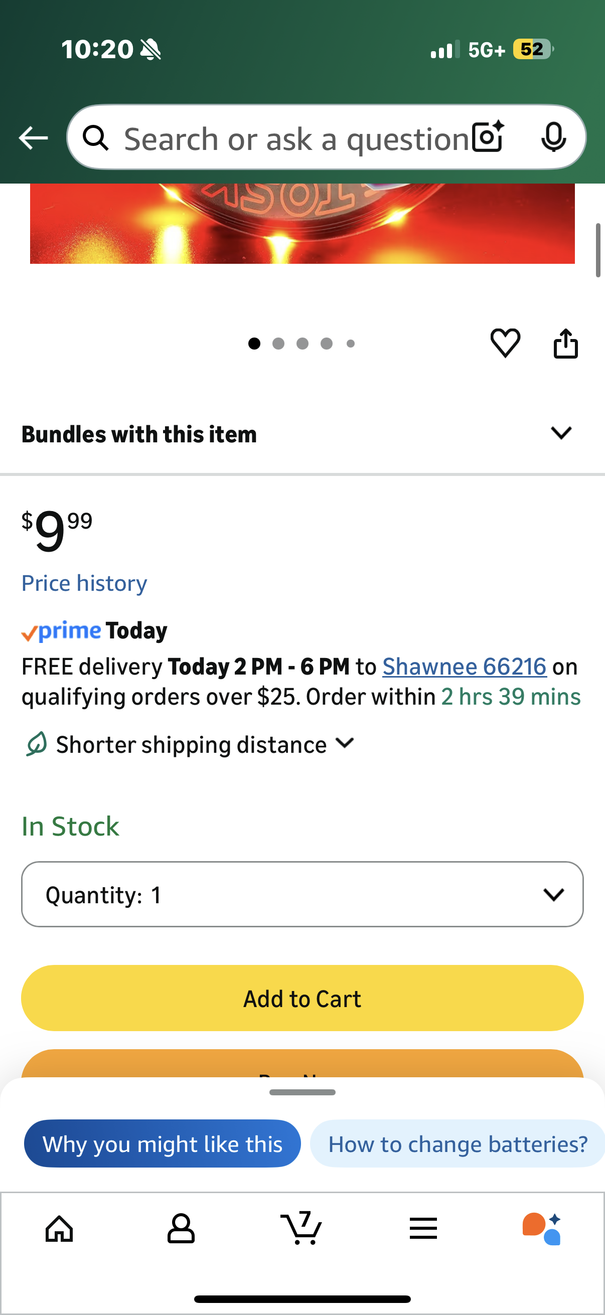Open camera lens search icon
This screenshot has width=605, height=1315.
coord(488,137)
